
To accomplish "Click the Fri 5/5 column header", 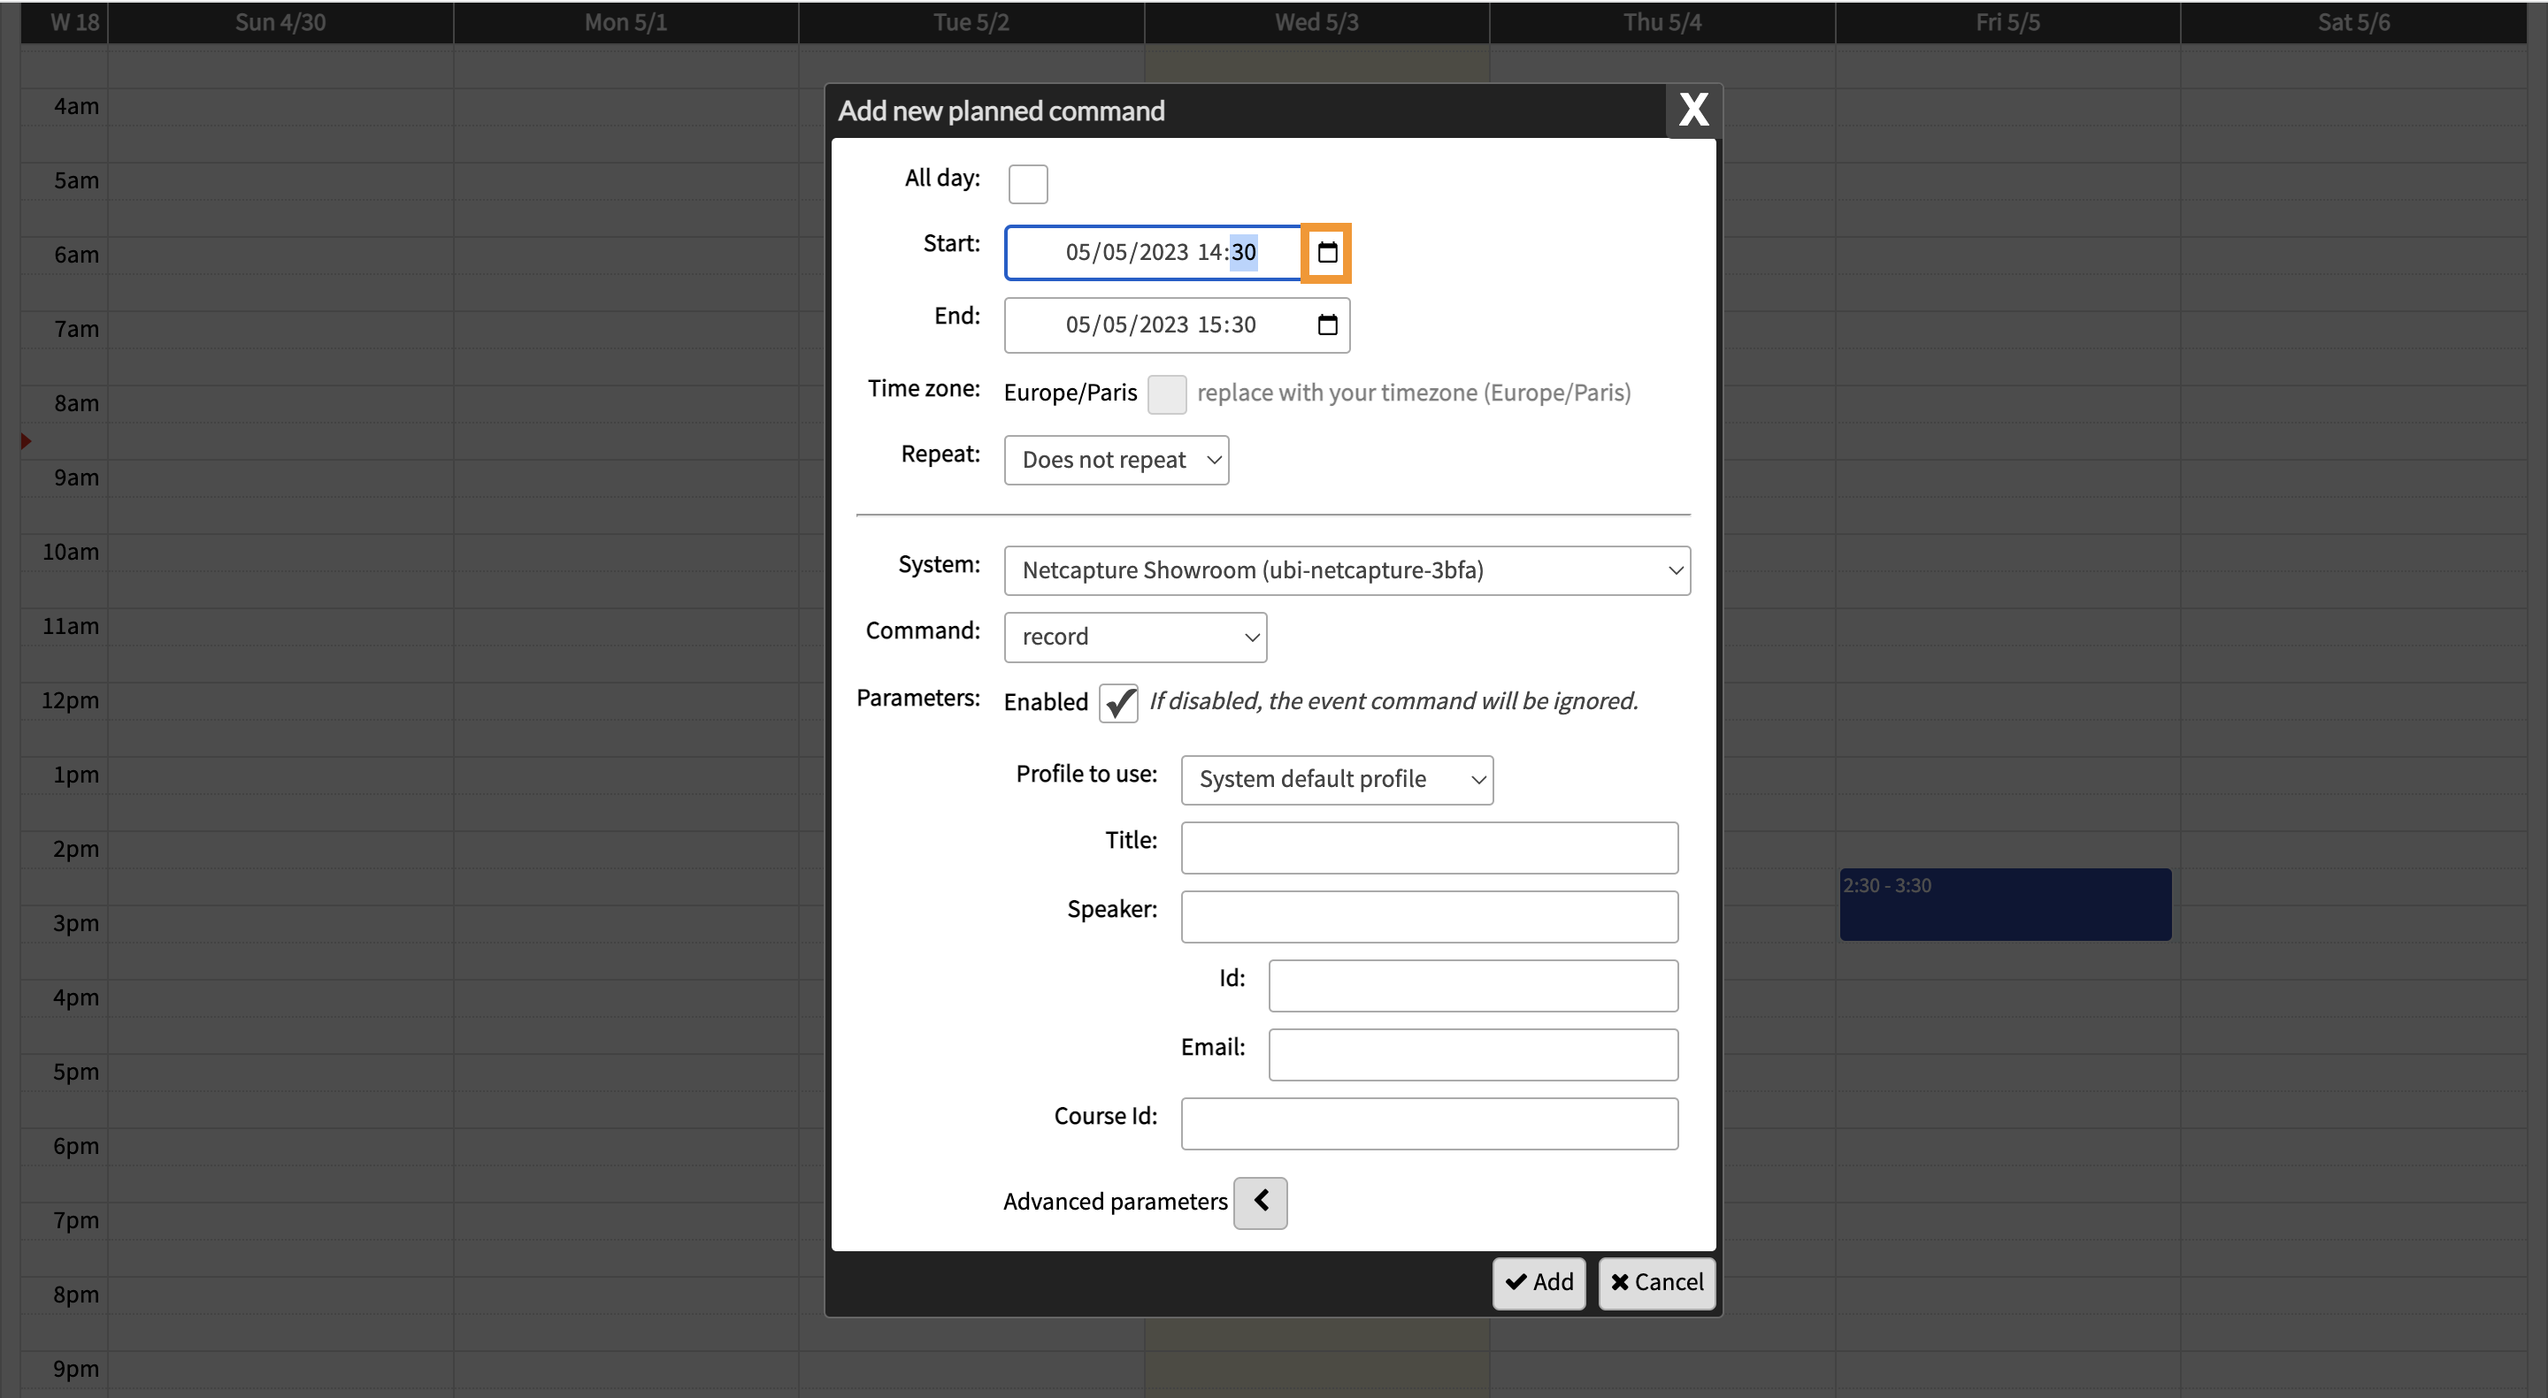I will click(x=2007, y=23).
